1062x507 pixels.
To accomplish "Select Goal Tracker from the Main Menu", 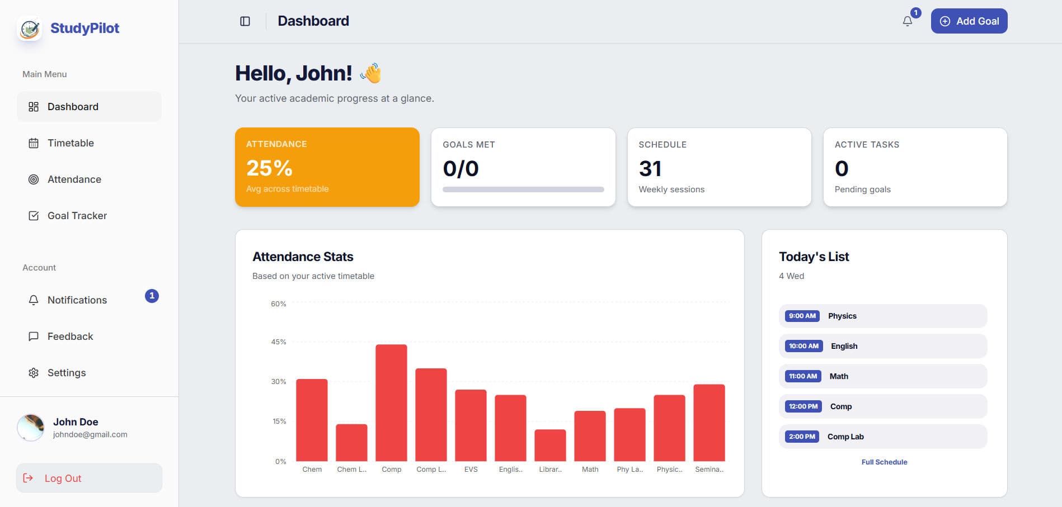I will tap(77, 216).
